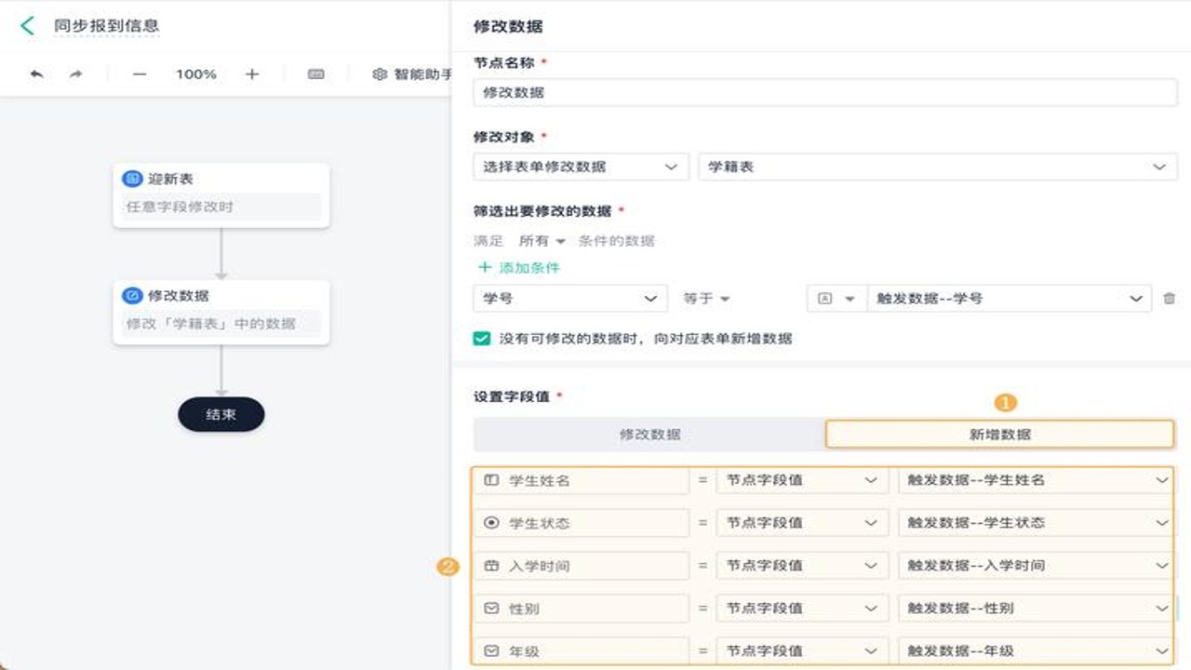Open the 学籍表 form dropdown
This screenshot has width=1191, height=670.
[937, 167]
